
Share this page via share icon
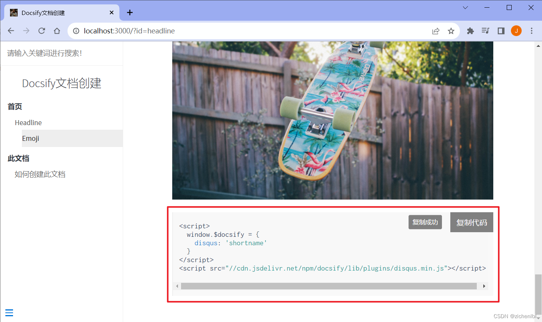[436, 31]
